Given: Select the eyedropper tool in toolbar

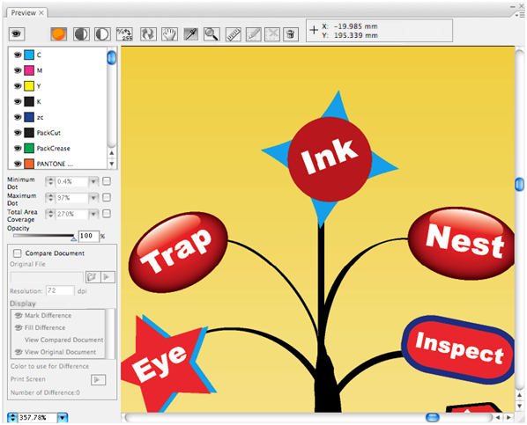Looking at the screenshot, I should (190, 34).
